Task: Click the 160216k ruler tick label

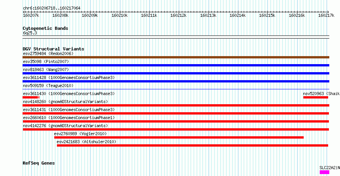Action: [296, 16]
